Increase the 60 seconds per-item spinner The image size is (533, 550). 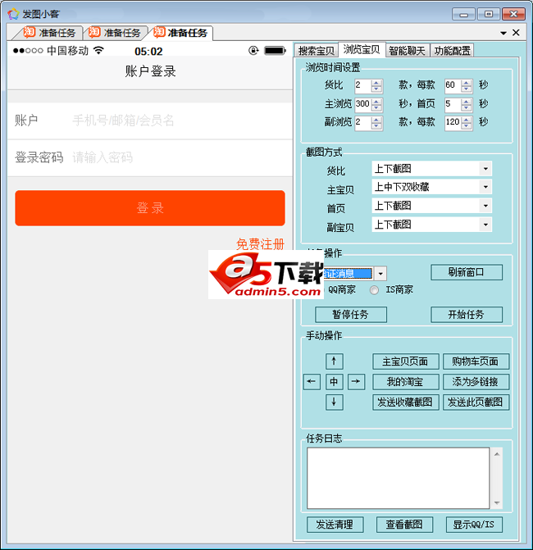(466, 83)
